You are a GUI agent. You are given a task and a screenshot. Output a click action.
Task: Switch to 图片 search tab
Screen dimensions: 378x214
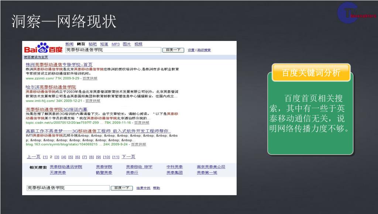coord(127,44)
